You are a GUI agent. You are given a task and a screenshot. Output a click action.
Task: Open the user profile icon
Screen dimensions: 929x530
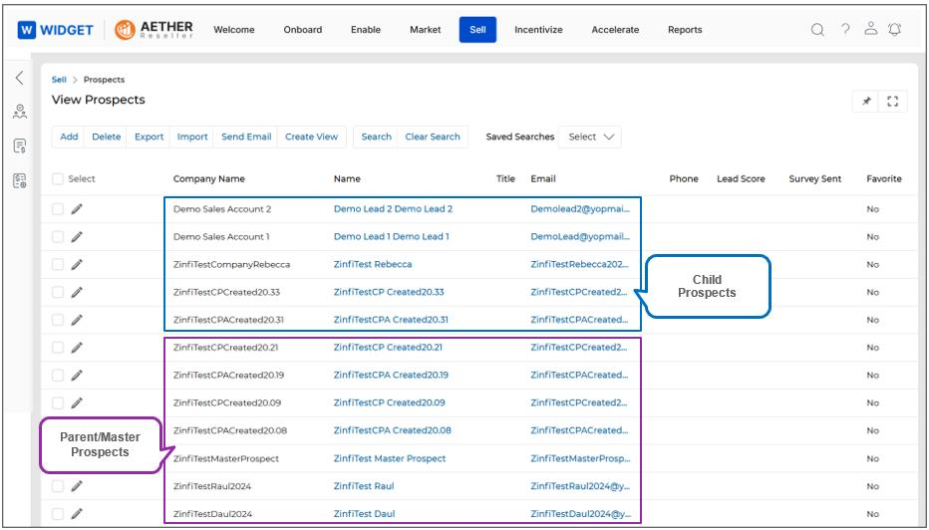coord(870,29)
